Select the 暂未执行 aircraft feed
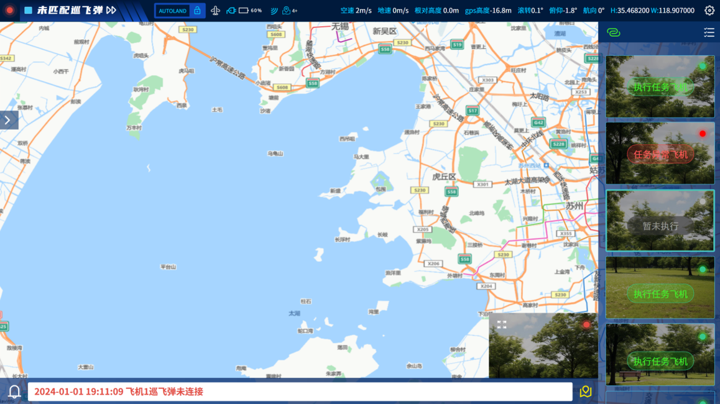 pos(660,221)
